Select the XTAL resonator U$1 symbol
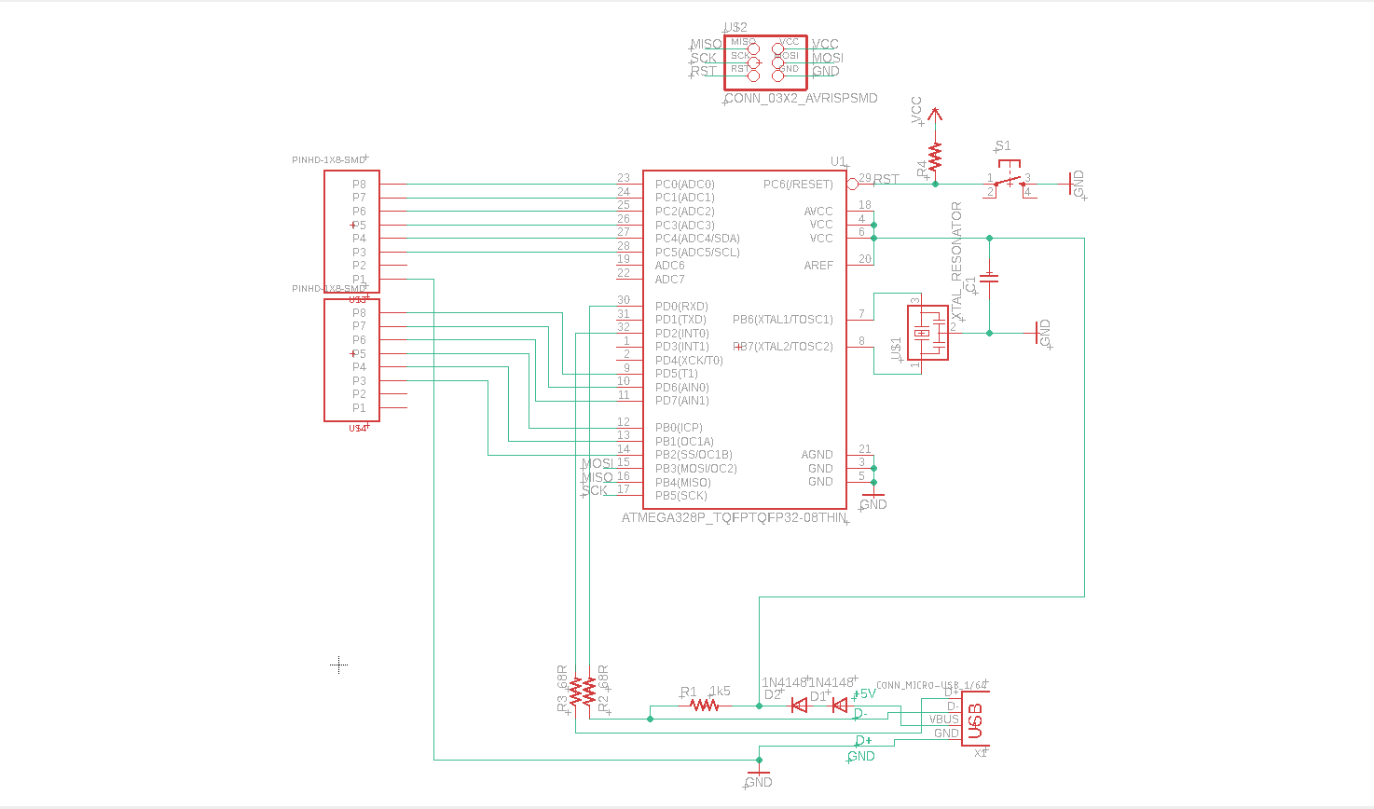The image size is (1374, 809). coord(927,333)
